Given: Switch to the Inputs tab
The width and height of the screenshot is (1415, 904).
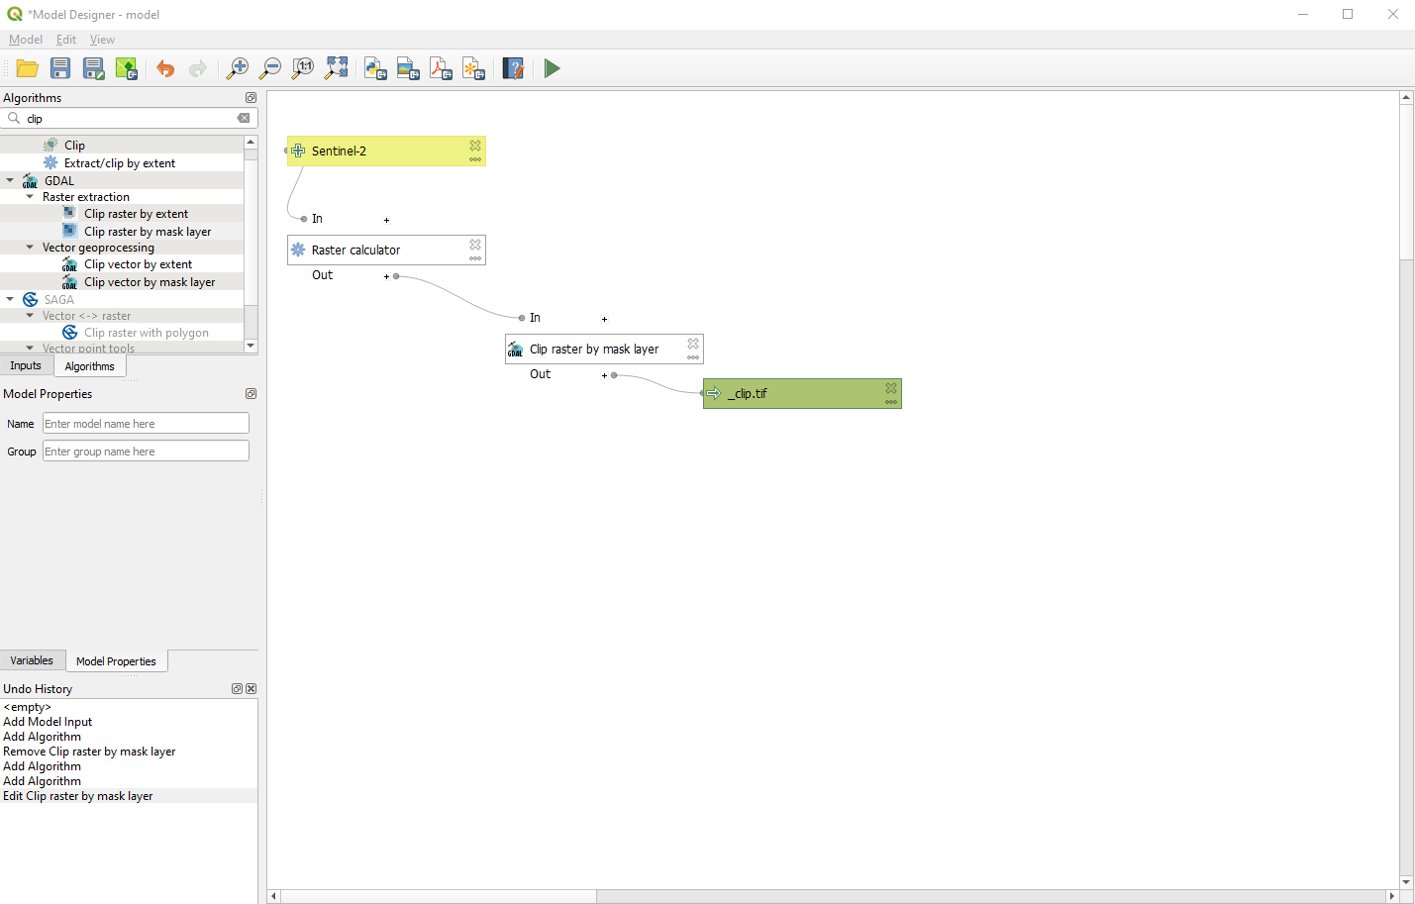Looking at the screenshot, I should (26, 365).
